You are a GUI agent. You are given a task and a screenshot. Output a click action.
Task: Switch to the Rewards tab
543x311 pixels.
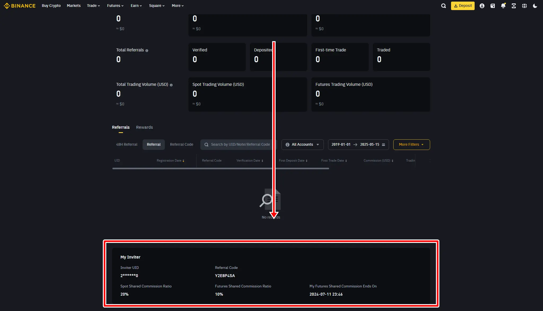144,127
